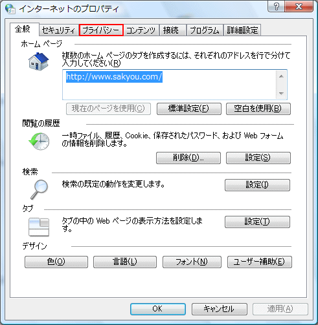This screenshot has width=318, height=325.
Task: Click the scroll down arrow in address box
Action: (x=281, y=93)
